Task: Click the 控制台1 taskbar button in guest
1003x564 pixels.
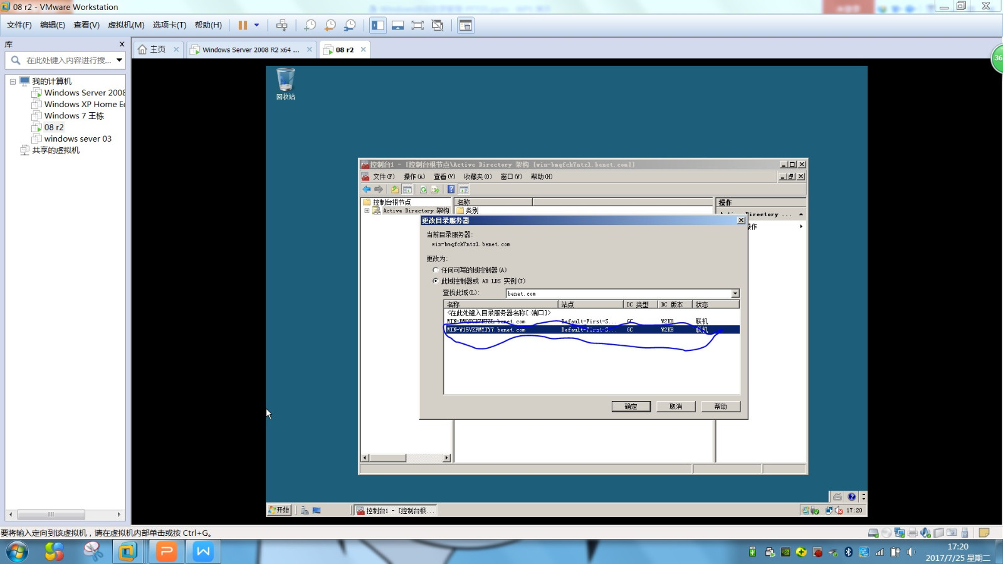Action: click(395, 511)
